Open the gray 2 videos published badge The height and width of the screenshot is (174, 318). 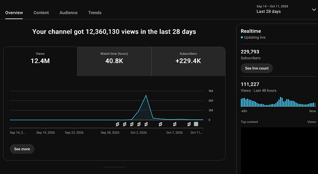(196, 124)
